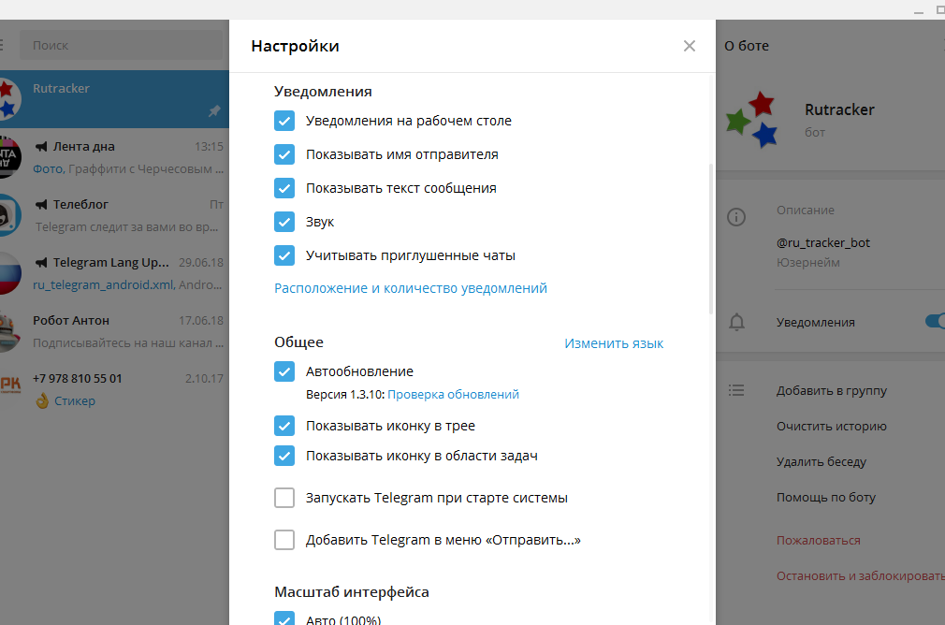Click the Telegram Lang Up megaphone icon
This screenshot has height=625, width=945.
click(x=41, y=262)
